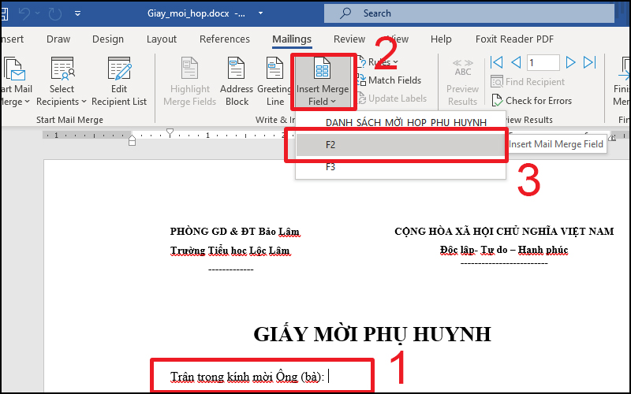631x394 pixels.
Task: Click Match Fields
Action: 390,80
